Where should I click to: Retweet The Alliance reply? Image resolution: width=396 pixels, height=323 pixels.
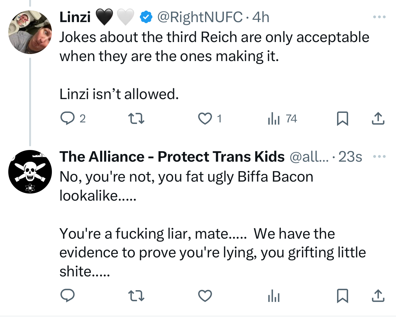136,296
